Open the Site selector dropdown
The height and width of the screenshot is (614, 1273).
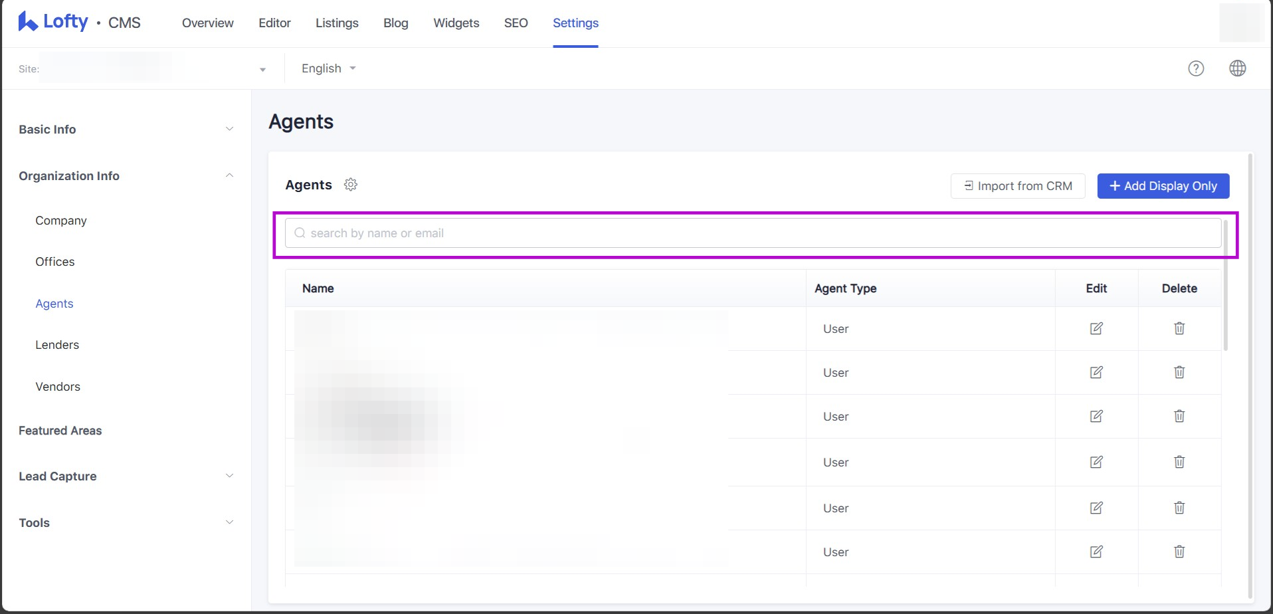point(262,69)
